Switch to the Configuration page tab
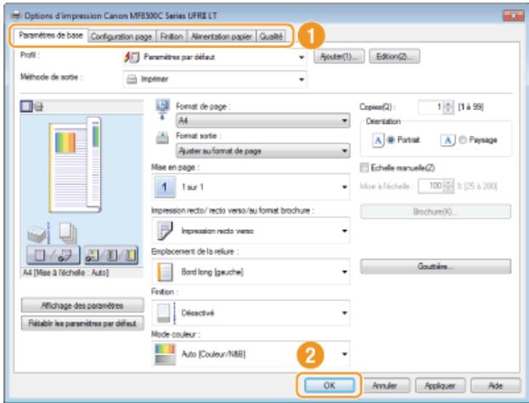The height and width of the screenshot is (403, 529). pos(121,36)
